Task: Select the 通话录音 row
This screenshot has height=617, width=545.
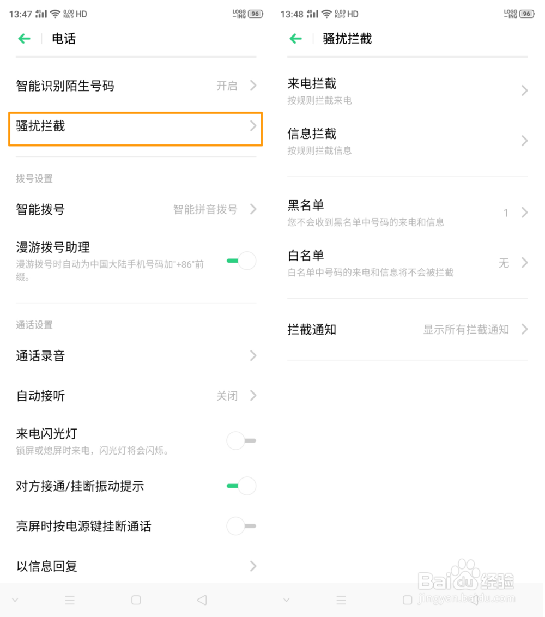Action: pos(135,356)
